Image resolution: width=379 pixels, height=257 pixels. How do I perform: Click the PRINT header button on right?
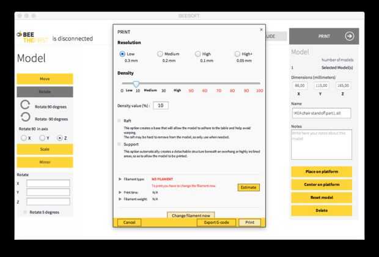(x=324, y=36)
